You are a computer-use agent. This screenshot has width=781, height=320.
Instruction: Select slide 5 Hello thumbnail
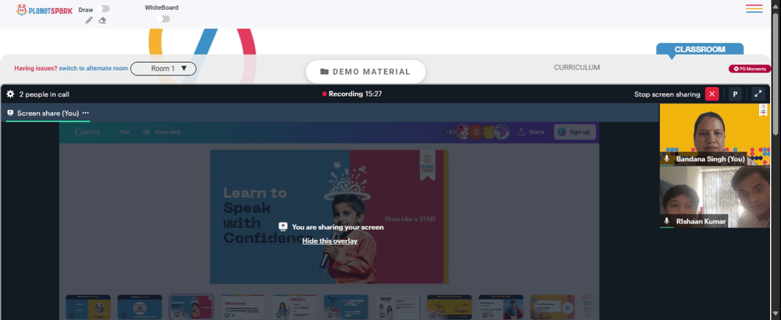[294, 307]
